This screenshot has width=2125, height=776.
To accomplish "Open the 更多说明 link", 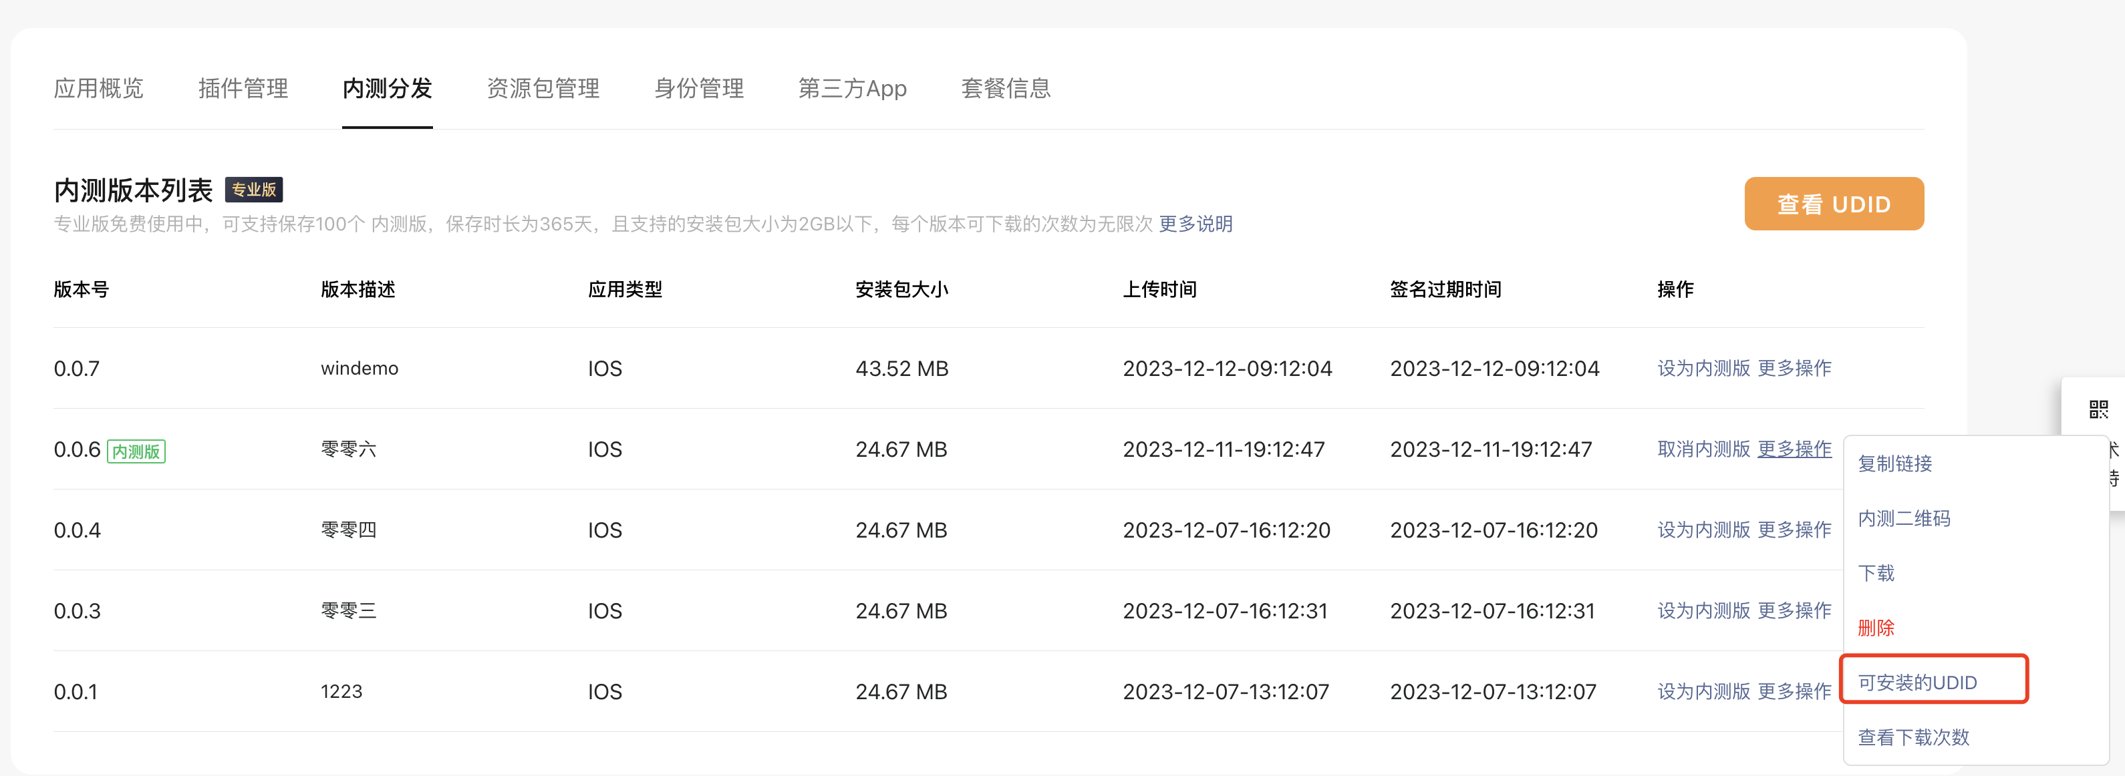I will (x=1195, y=224).
